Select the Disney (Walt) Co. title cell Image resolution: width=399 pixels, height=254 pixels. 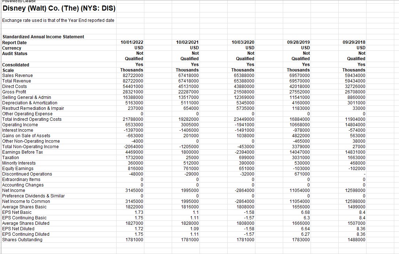(59, 8)
